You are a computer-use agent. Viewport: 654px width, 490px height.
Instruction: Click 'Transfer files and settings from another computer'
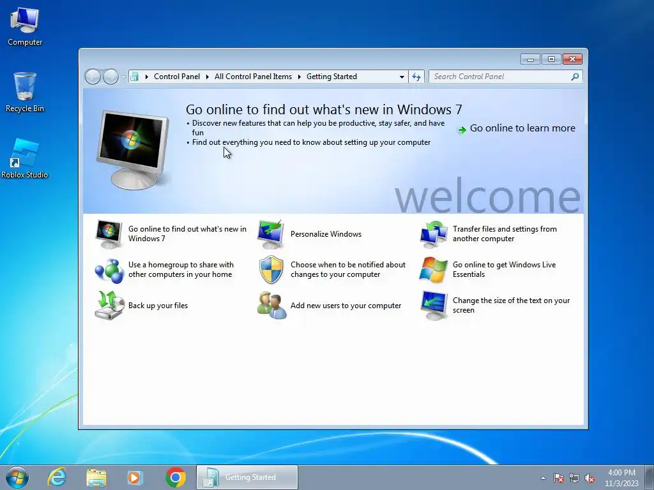pyautogui.click(x=505, y=234)
